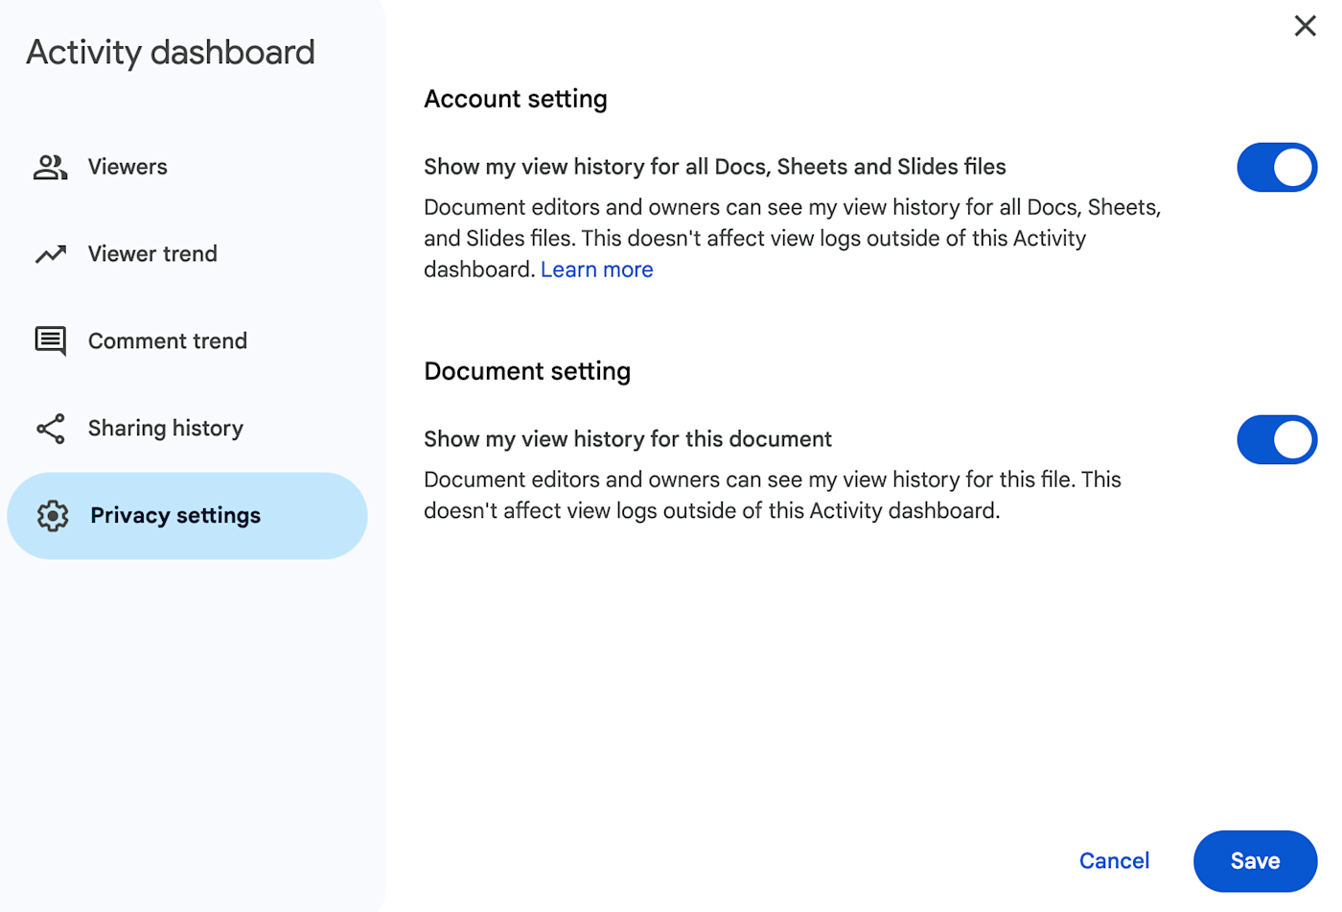
Task: Click the Account setting heading
Action: pos(516,100)
